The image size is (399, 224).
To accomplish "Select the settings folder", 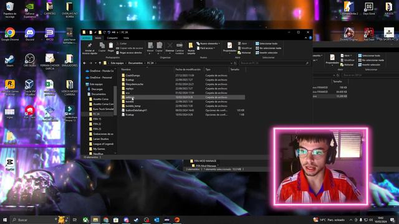I will tap(183, 97).
